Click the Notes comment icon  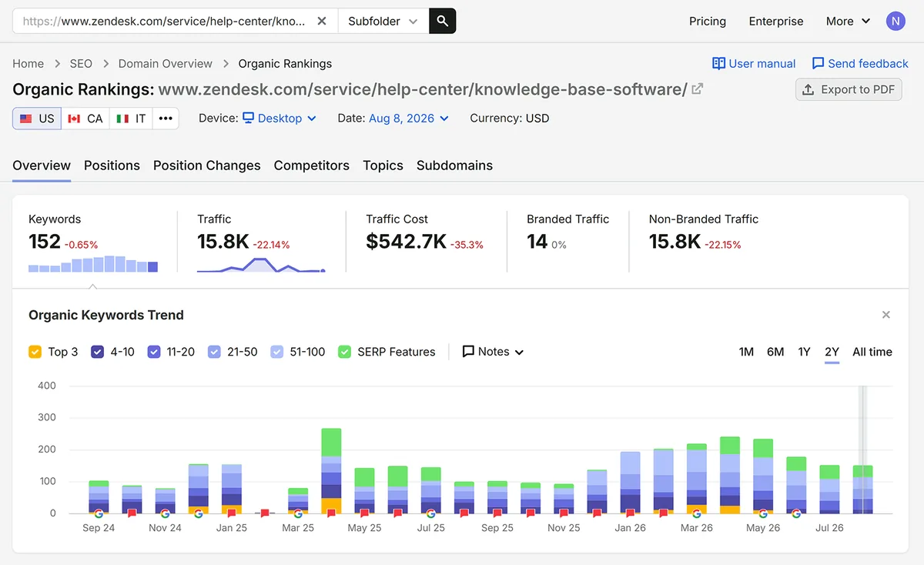coord(468,352)
